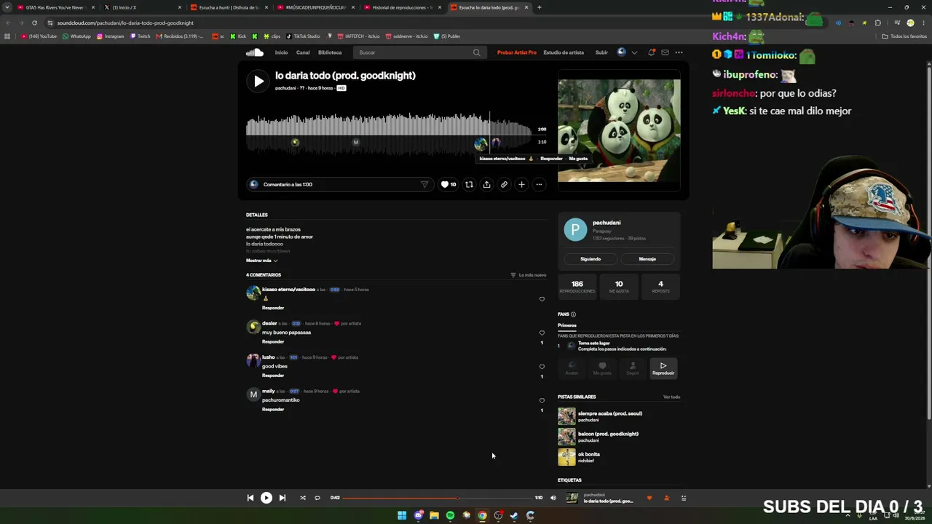Like the playing track in the player bar
The image size is (932, 524).
tap(649, 498)
